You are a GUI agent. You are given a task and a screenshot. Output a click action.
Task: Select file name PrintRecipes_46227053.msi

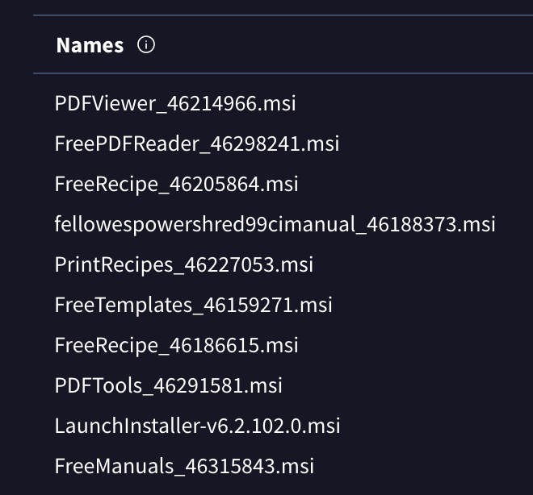coord(184,264)
